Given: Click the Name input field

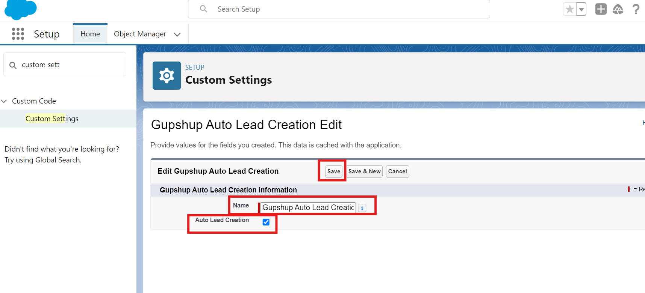Looking at the screenshot, I should coord(308,207).
